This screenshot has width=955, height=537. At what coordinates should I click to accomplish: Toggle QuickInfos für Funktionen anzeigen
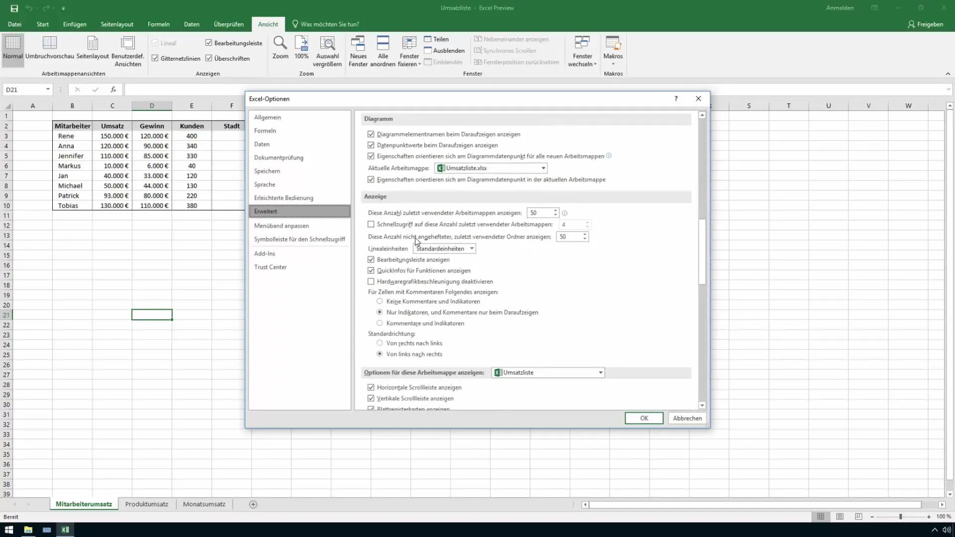[371, 270]
